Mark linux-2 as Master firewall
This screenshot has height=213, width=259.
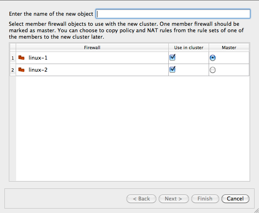[x=213, y=70]
